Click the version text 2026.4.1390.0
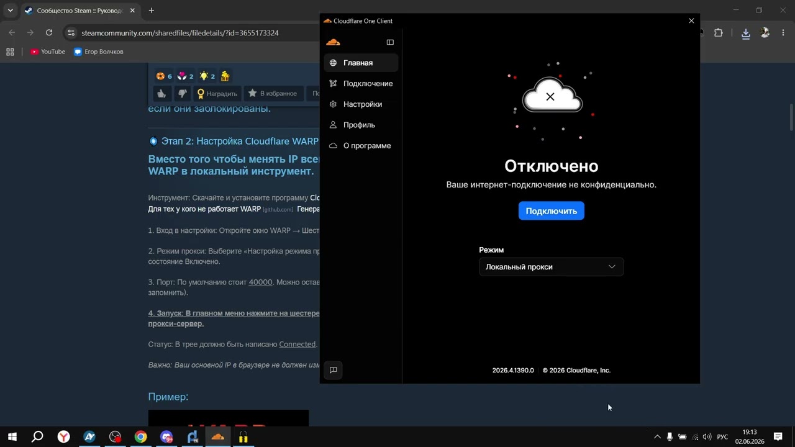This screenshot has height=447, width=795. coord(513,370)
